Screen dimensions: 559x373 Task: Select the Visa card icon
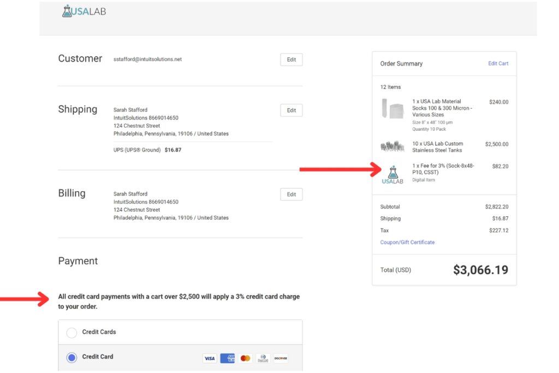point(210,358)
